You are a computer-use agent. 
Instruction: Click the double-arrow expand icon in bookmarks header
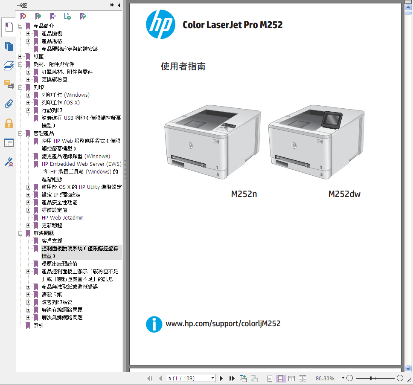click(x=112, y=5)
